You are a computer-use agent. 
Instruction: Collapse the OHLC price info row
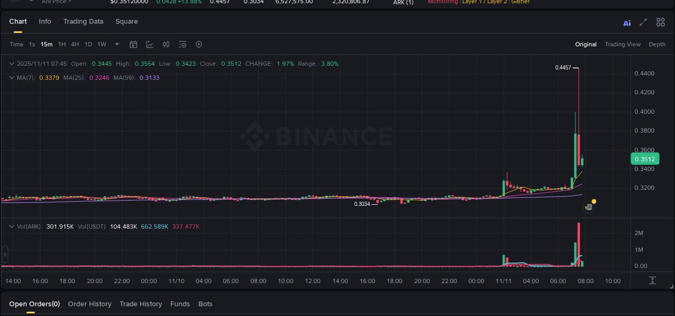[11, 64]
